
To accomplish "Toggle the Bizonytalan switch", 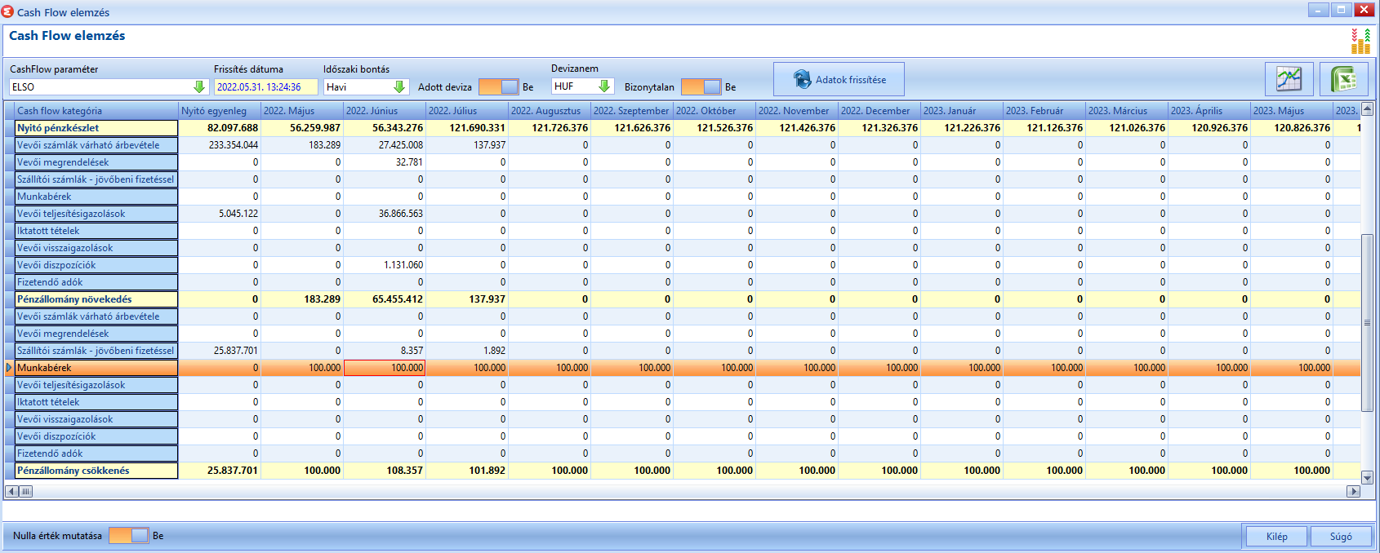I will point(701,86).
